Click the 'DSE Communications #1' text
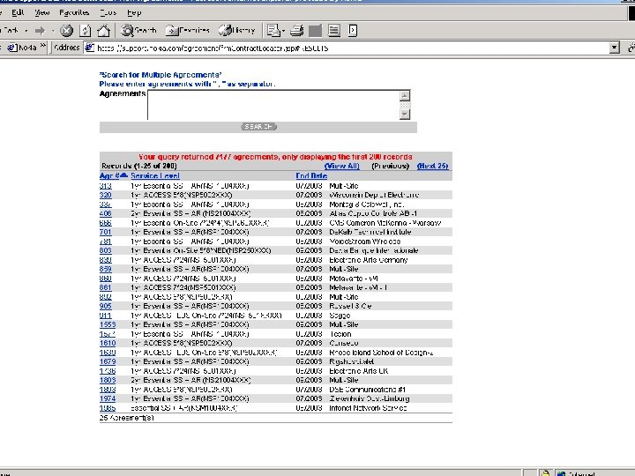 coord(367,390)
